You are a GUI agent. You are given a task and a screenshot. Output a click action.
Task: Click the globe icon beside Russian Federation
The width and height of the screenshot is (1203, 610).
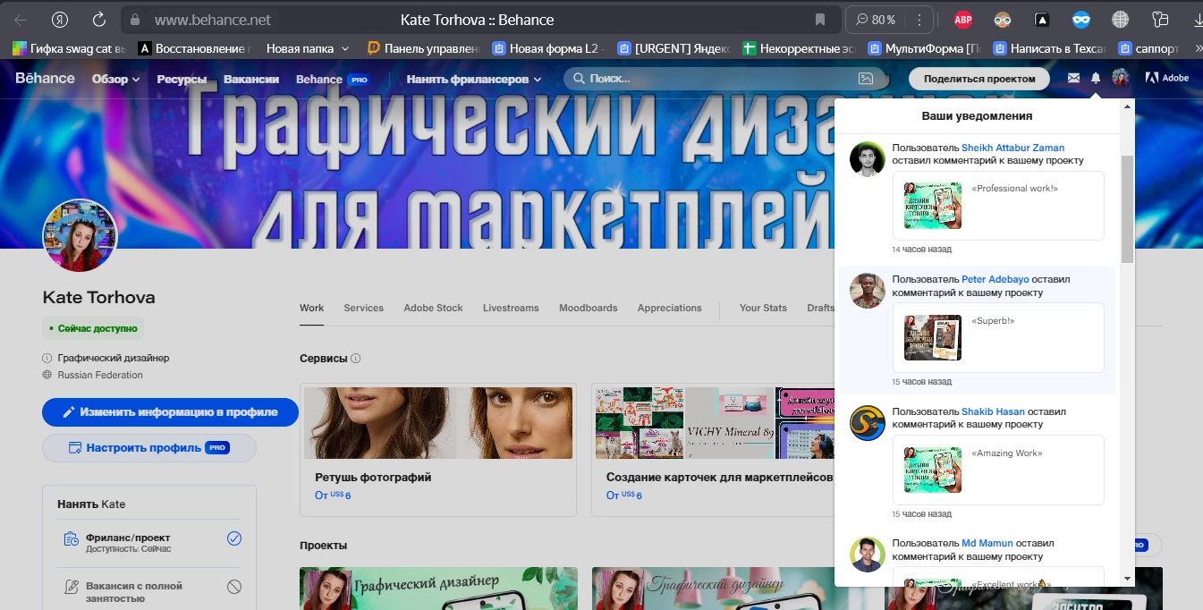(47, 375)
